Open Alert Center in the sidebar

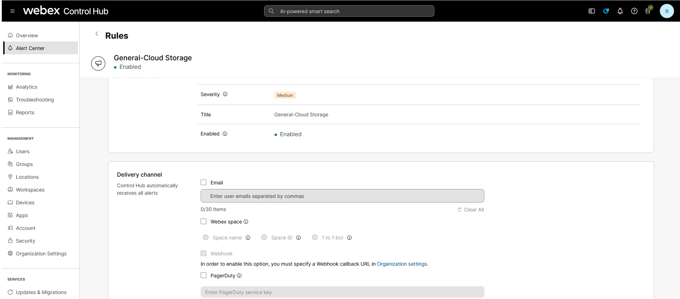pyautogui.click(x=40, y=48)
